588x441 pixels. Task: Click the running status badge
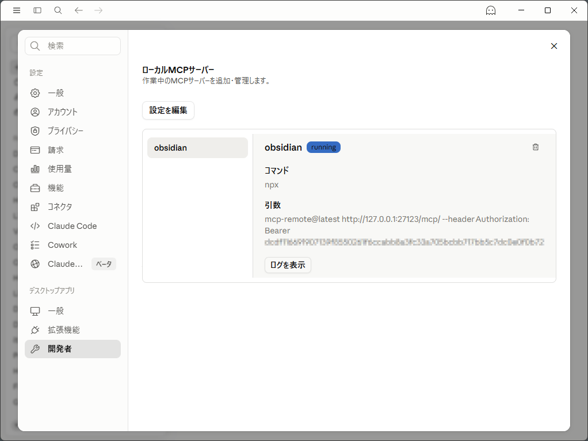click(x=323, y=147)
